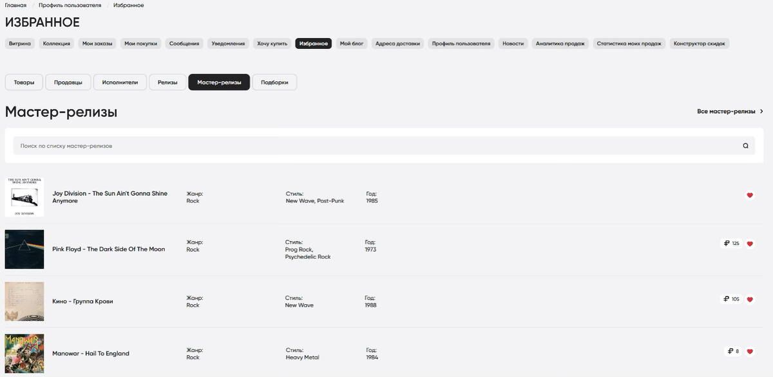Click Heavy Metal style text

[302, 358]
